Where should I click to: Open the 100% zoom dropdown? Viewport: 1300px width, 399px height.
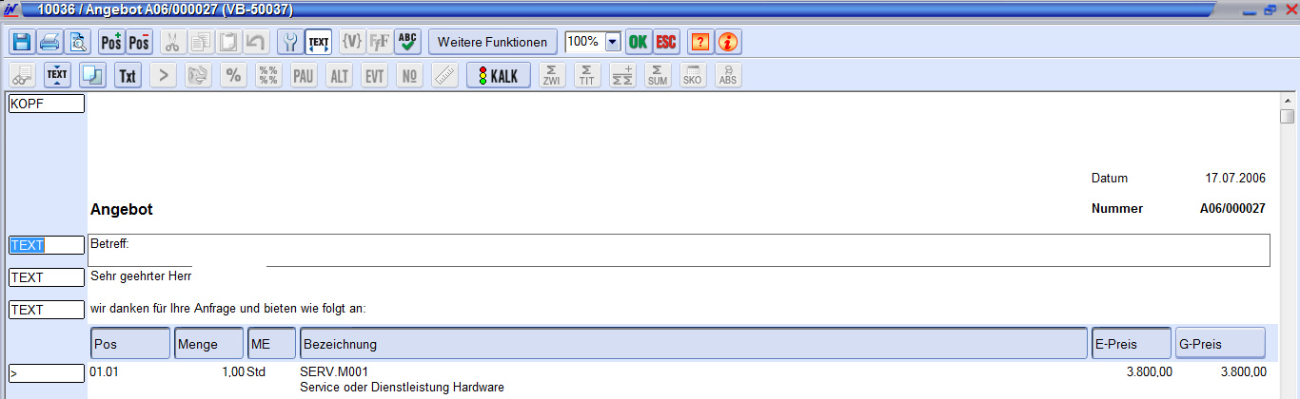(612, 42)
